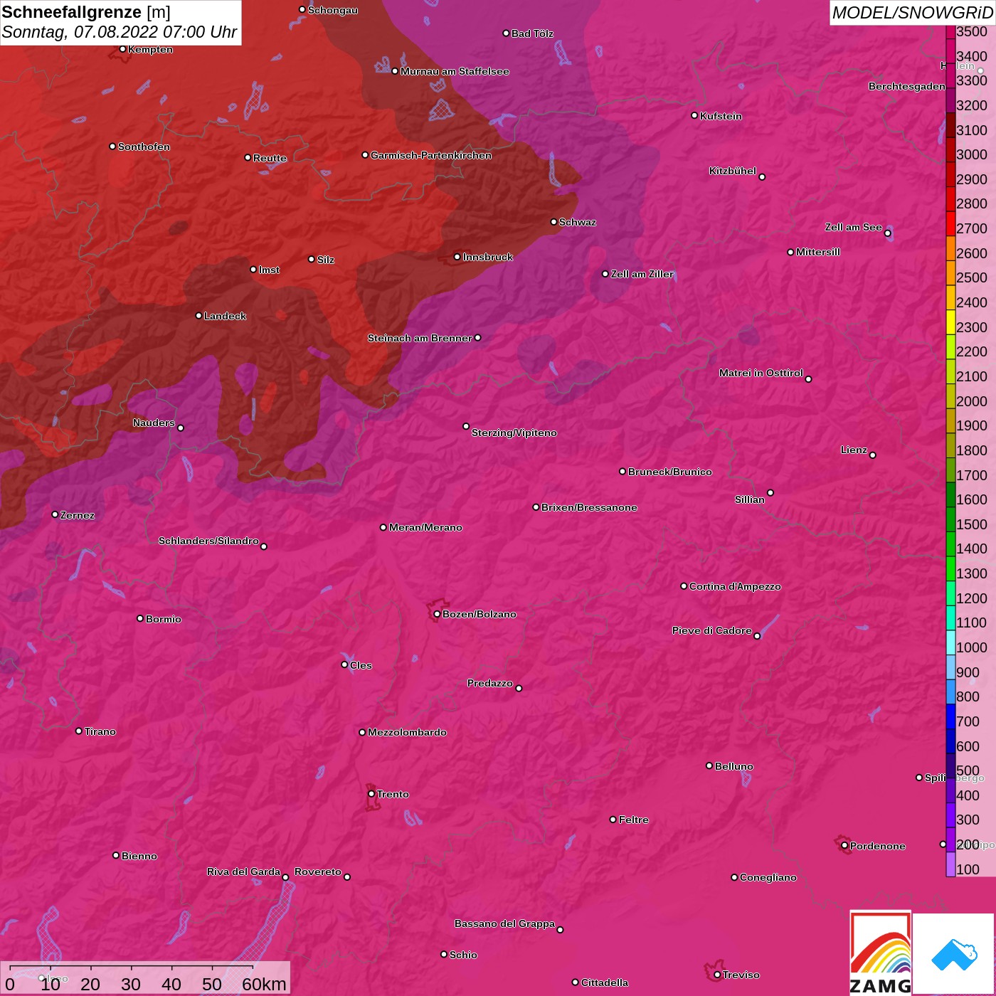
Task: Click the Bruneck/Brunico label
Action: tap(670, 472)
